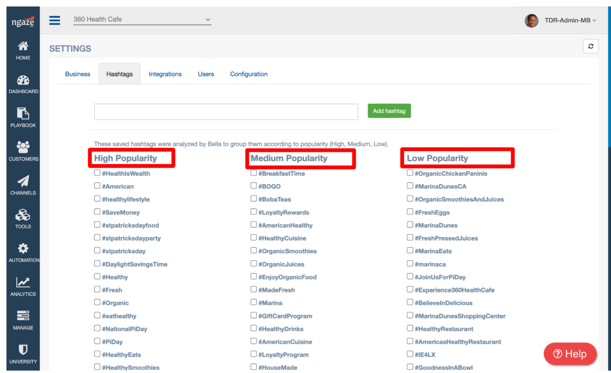Viewport: 611px width, 373px height.
Task: Tick the #MarinaDunesCA checkbox
Action: [x=410, y=186]
